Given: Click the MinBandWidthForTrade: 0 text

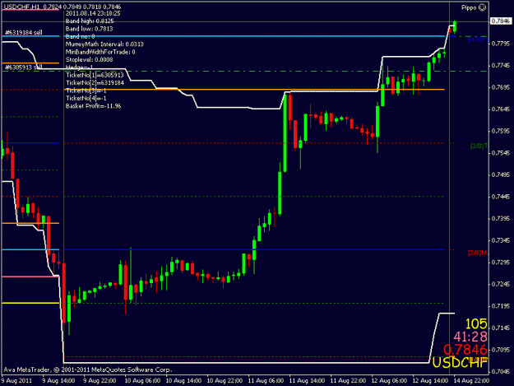Looking at the screenshot, I should click(100, 52).
